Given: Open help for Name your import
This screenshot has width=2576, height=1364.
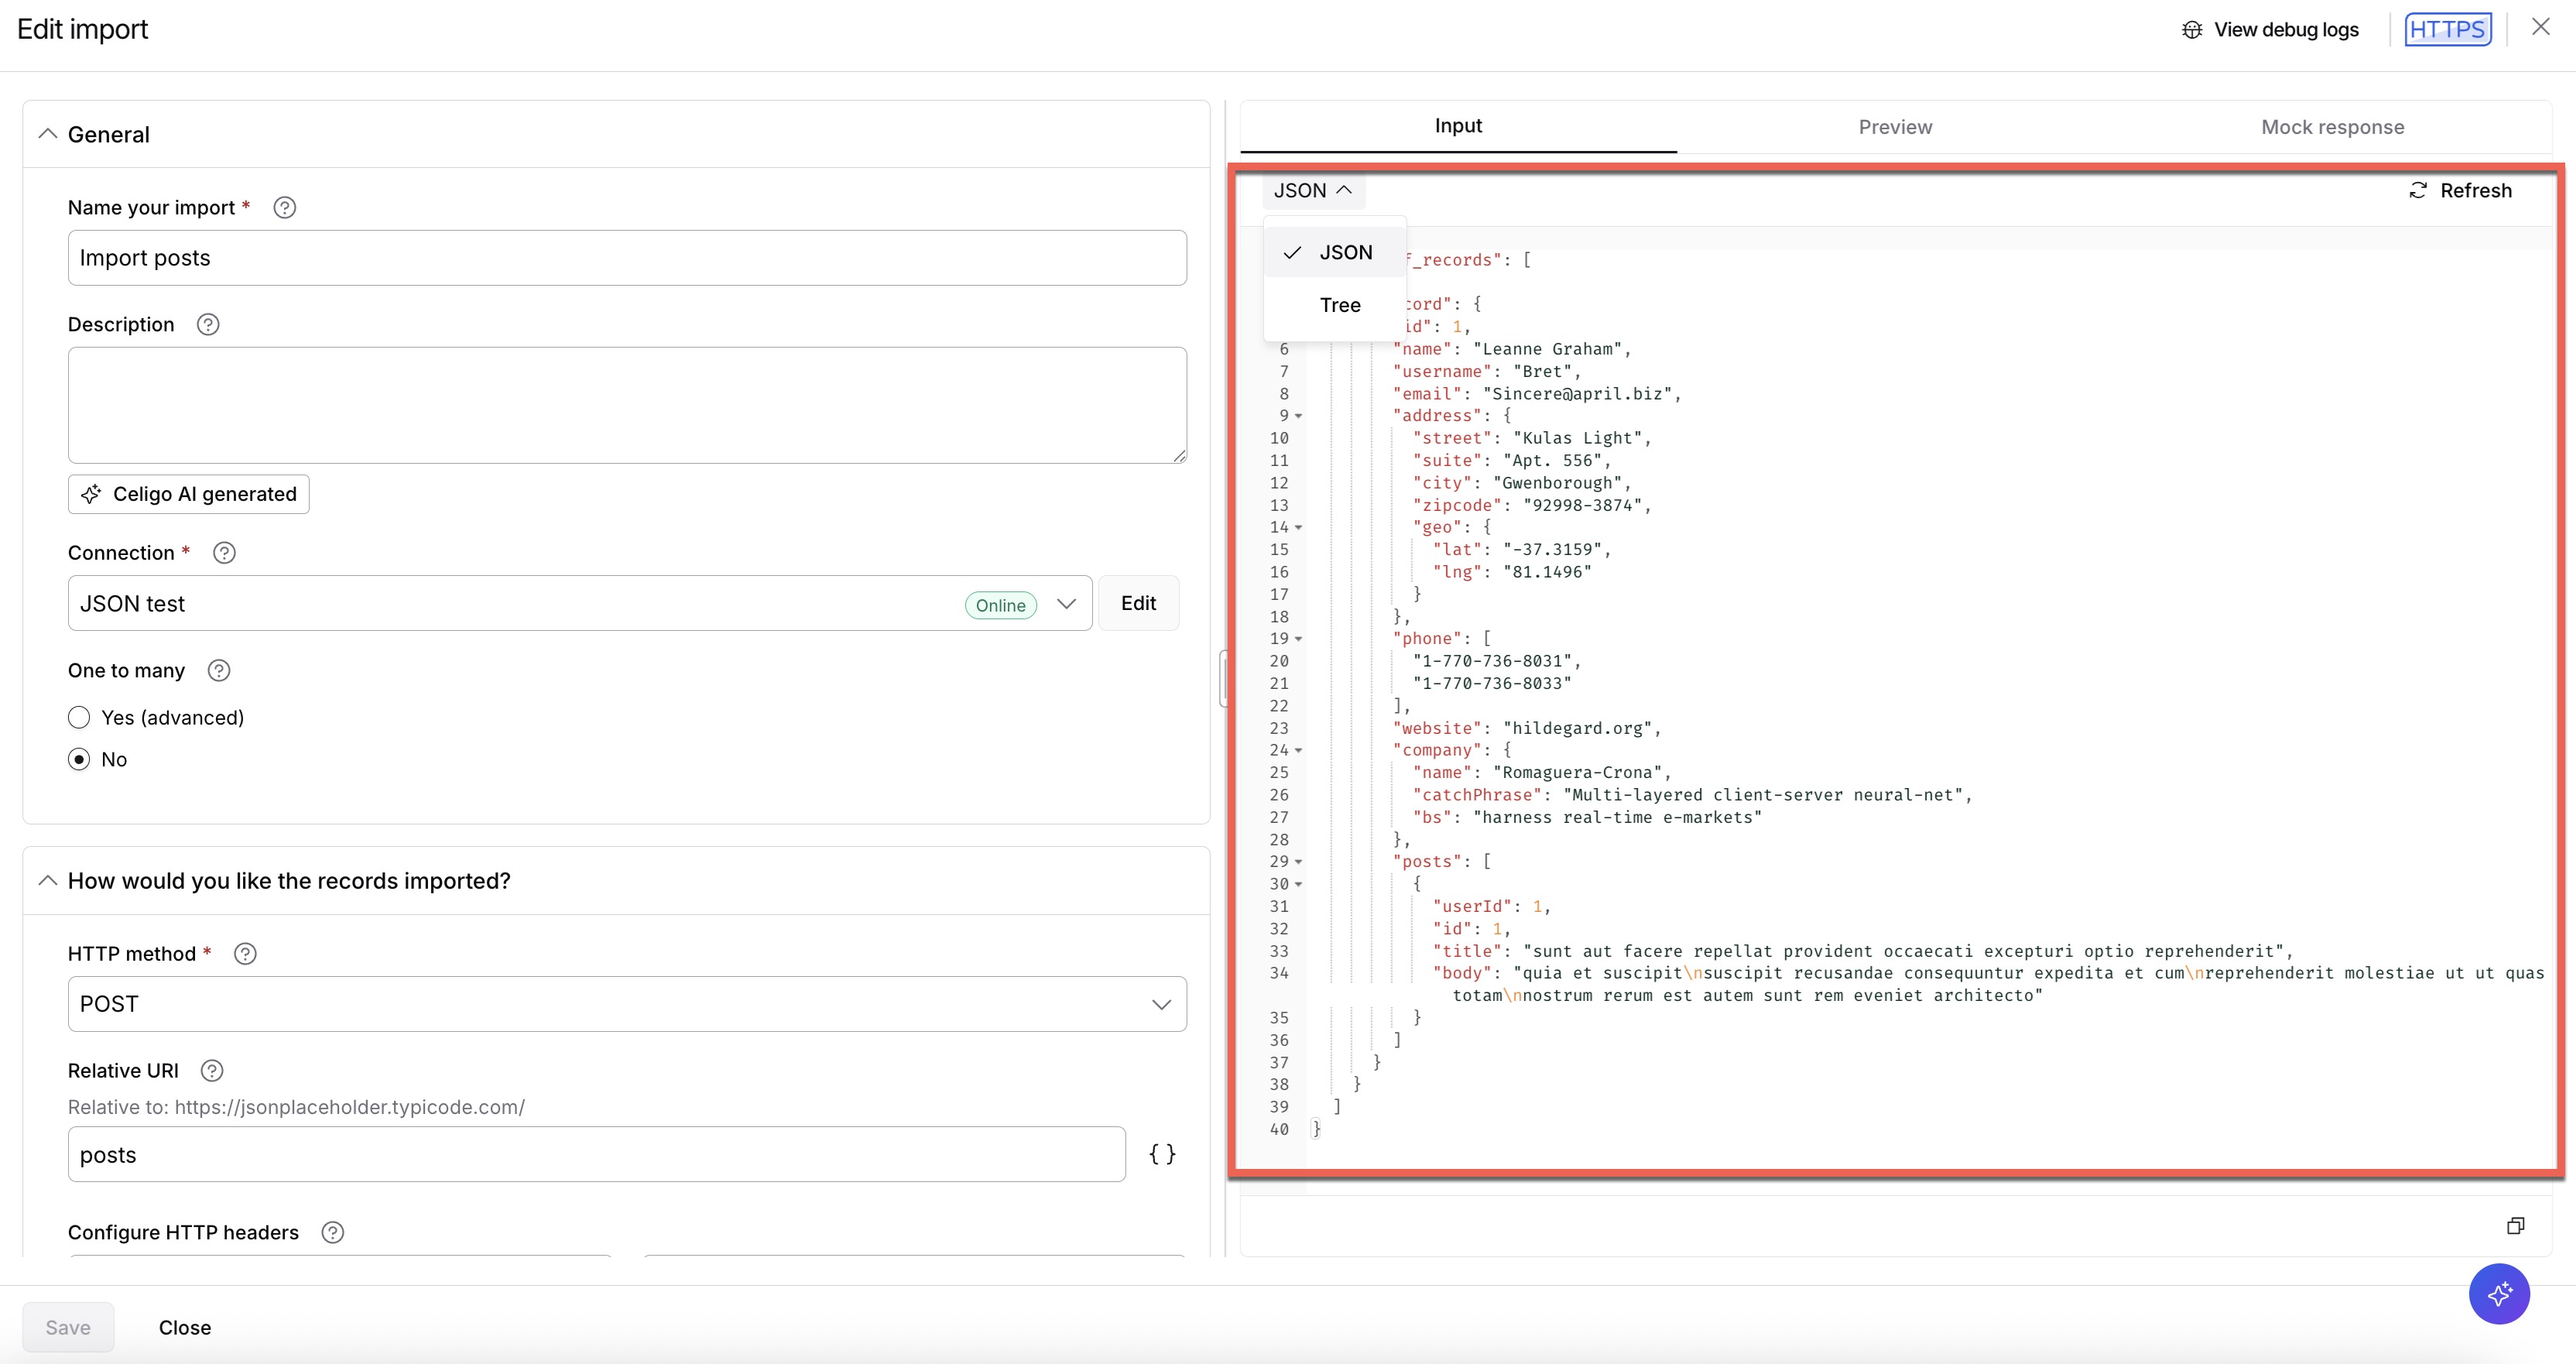Looking at the screenshot, I should 285,207.
